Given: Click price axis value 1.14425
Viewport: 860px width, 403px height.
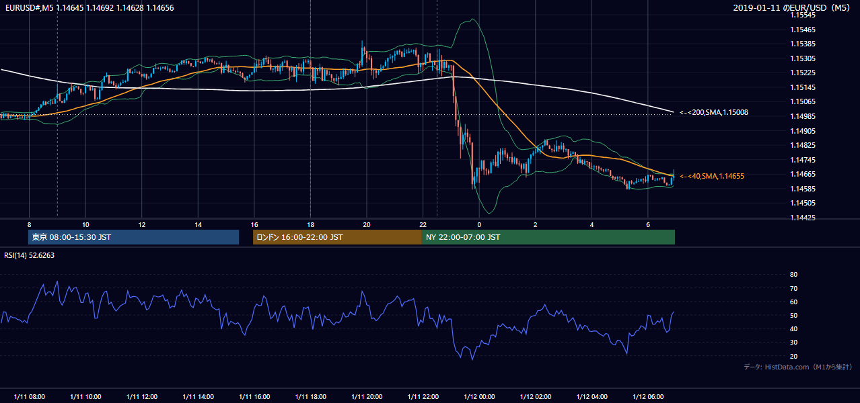Looking at the screenshot, I should point(802,218).
